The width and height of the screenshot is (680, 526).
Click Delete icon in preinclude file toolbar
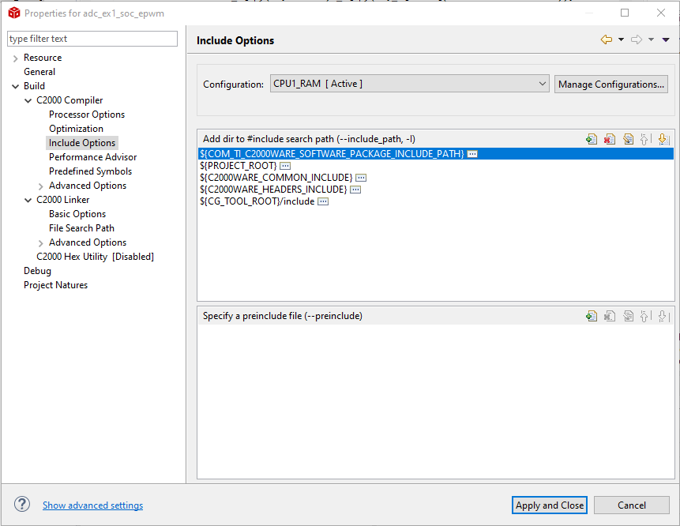coord(610,316)
